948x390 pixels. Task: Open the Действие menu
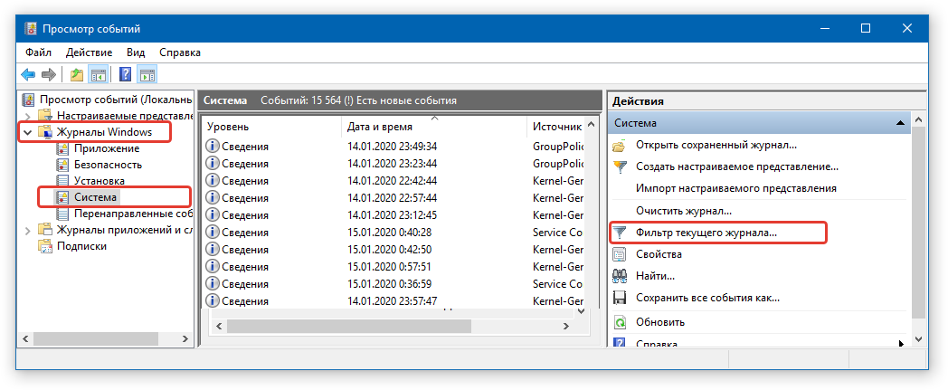click(89, 52)
